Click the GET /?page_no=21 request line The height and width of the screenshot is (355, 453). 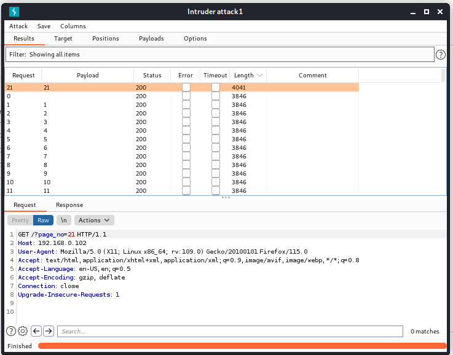click(62, 235)
